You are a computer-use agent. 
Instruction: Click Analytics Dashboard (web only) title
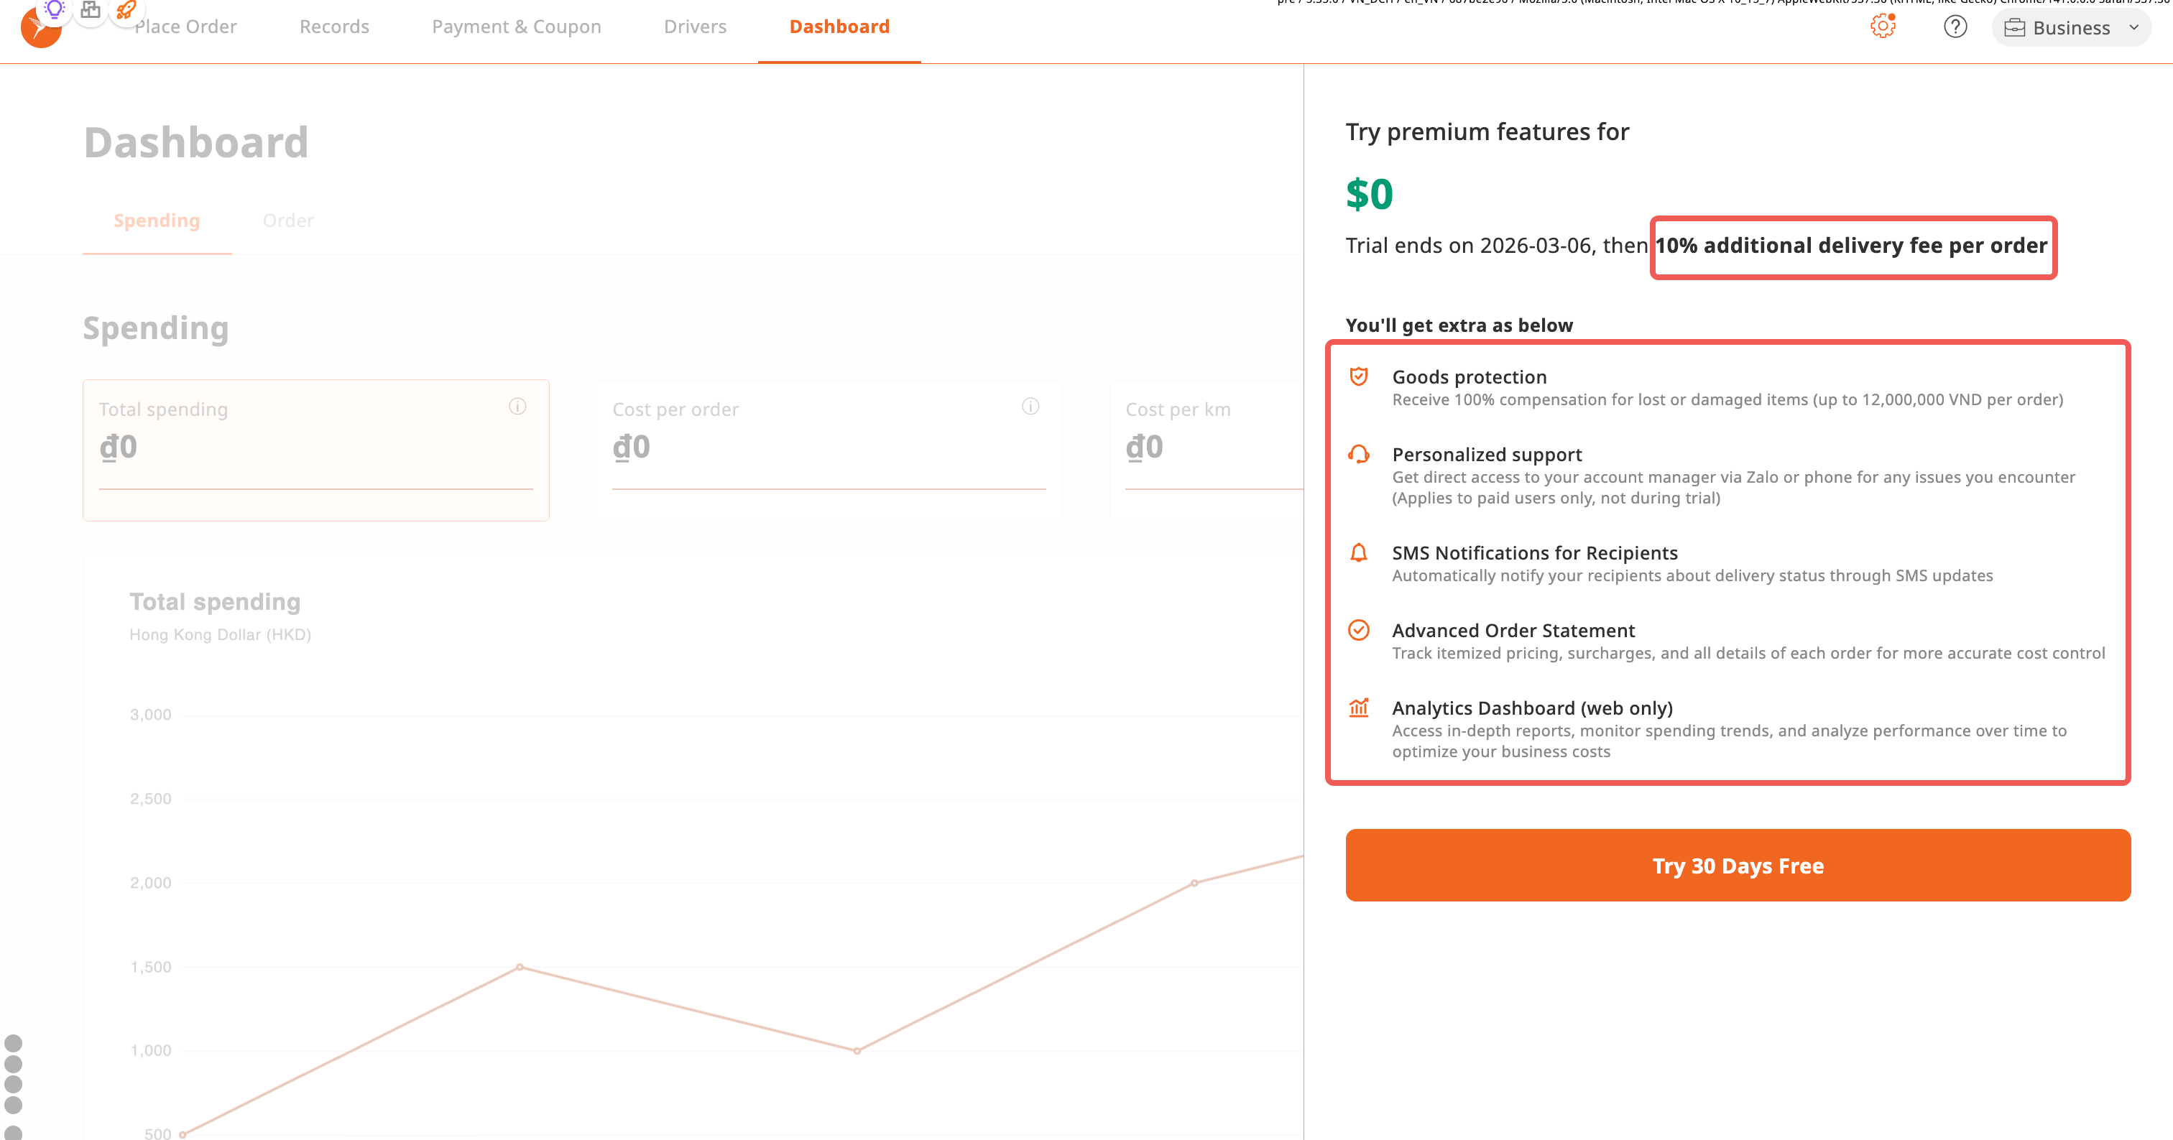point(1532,708)
